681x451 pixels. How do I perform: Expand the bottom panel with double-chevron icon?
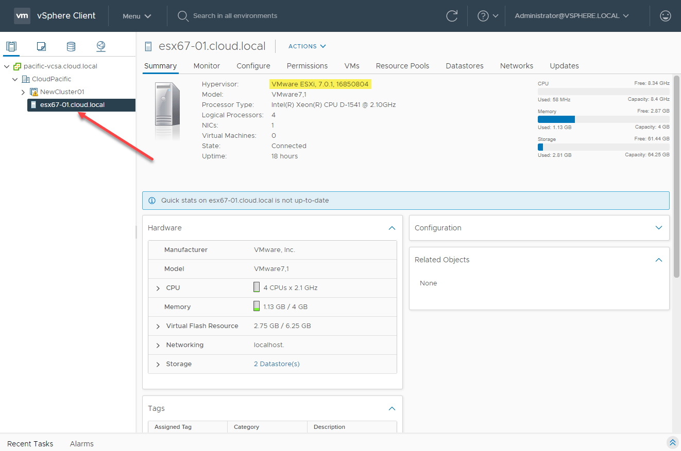pyautogui.click(x=672, y=442)
